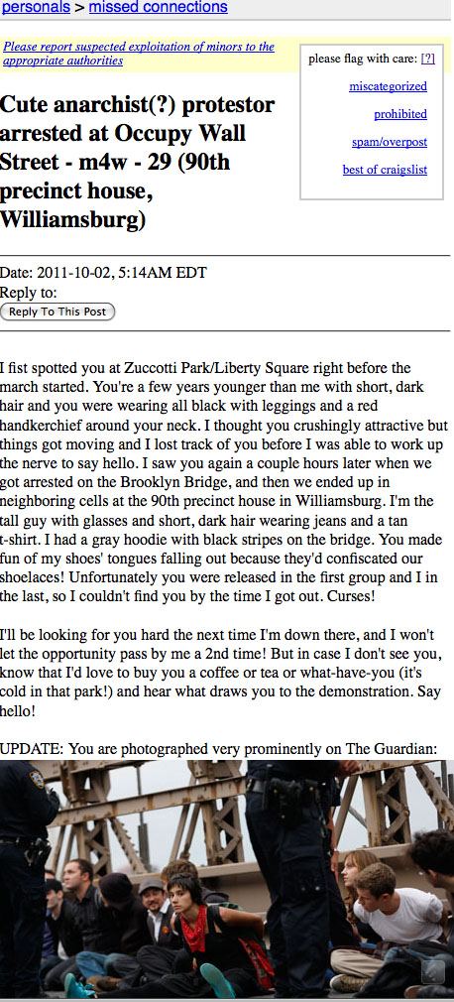The width and height of the screenshot is (454, 1002).
Task: Open the report exploitation of minors link
Action: pos(139,54)
